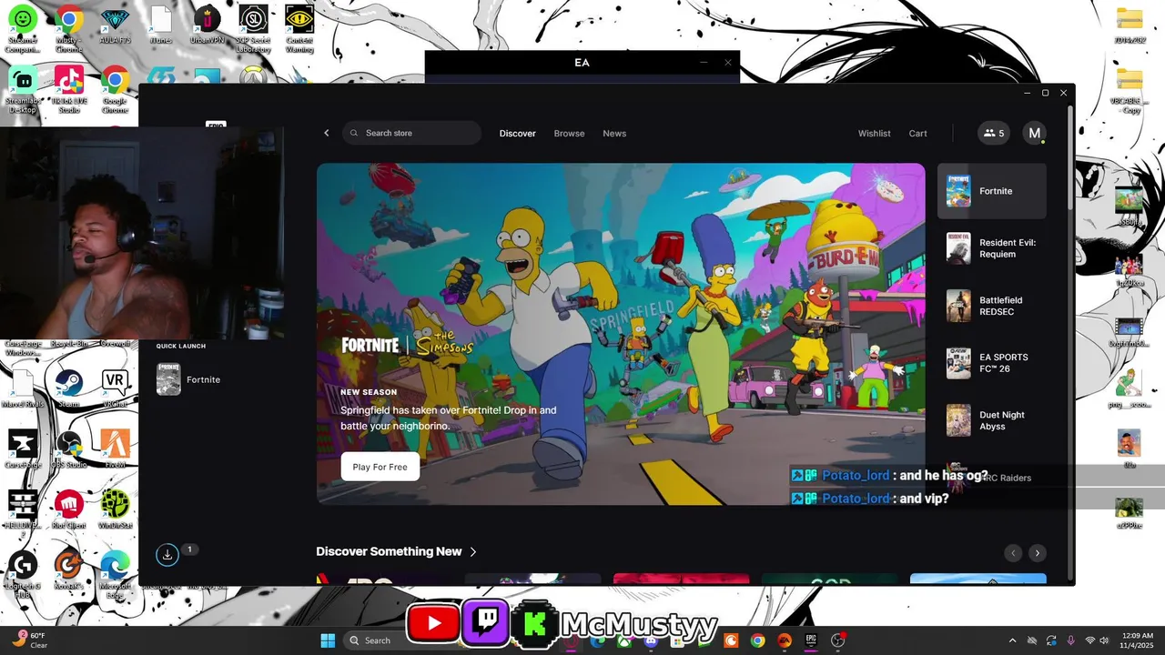
Task: Open Musty - Chrome desktop shortcut
Action: click(68, 27)
